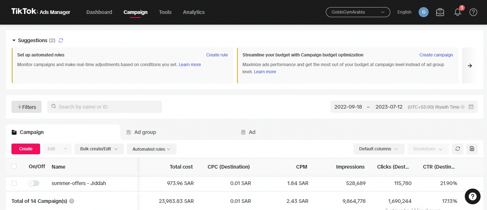Viewport: 487px width, 210px height.
Task: Open the business center briefcase icon
Action: pos(440,12)
